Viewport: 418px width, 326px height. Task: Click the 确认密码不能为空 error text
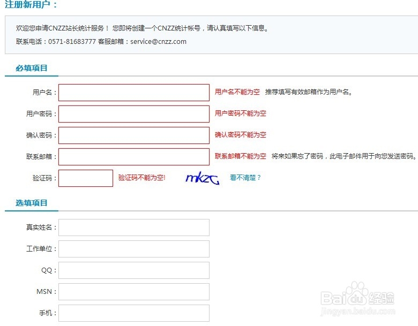click(241, 135)
